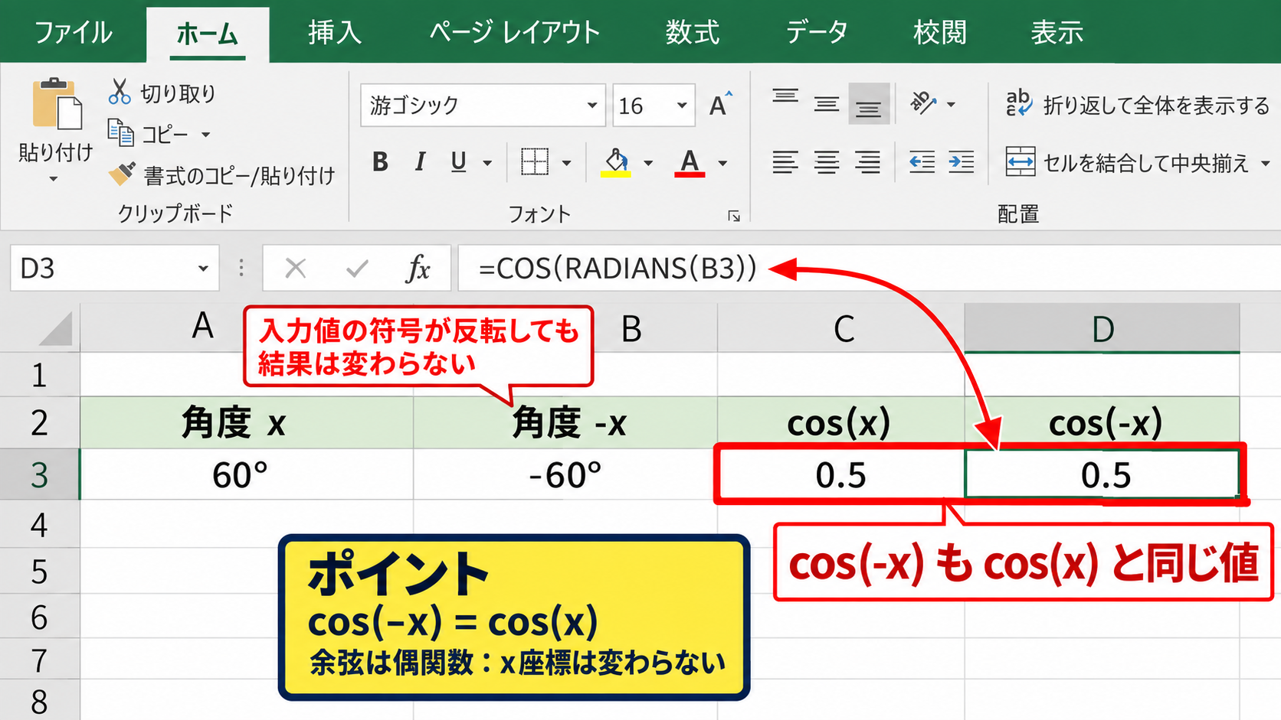
Task: Select cell B3 containing -60°
Action: (565, 474)
